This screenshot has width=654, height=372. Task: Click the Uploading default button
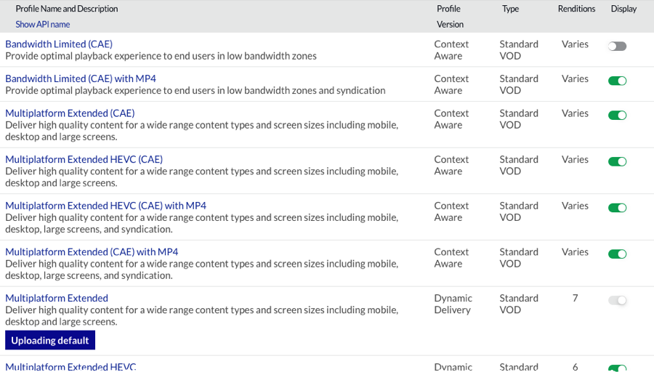[x=50, y=340]
